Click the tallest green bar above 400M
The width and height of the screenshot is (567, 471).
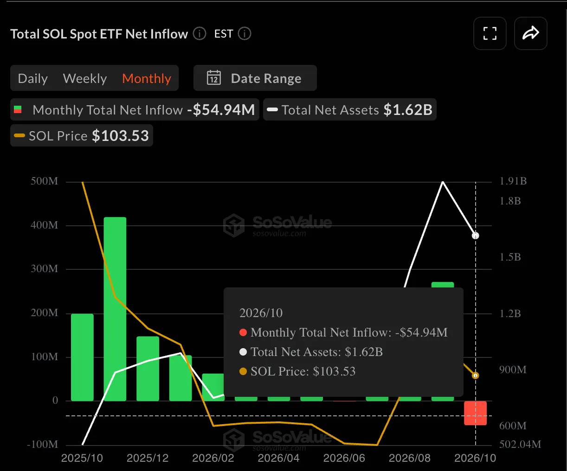115,309
